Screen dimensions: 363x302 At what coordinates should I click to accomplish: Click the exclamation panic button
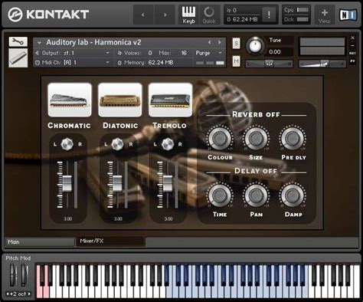[x=269, y=15]
